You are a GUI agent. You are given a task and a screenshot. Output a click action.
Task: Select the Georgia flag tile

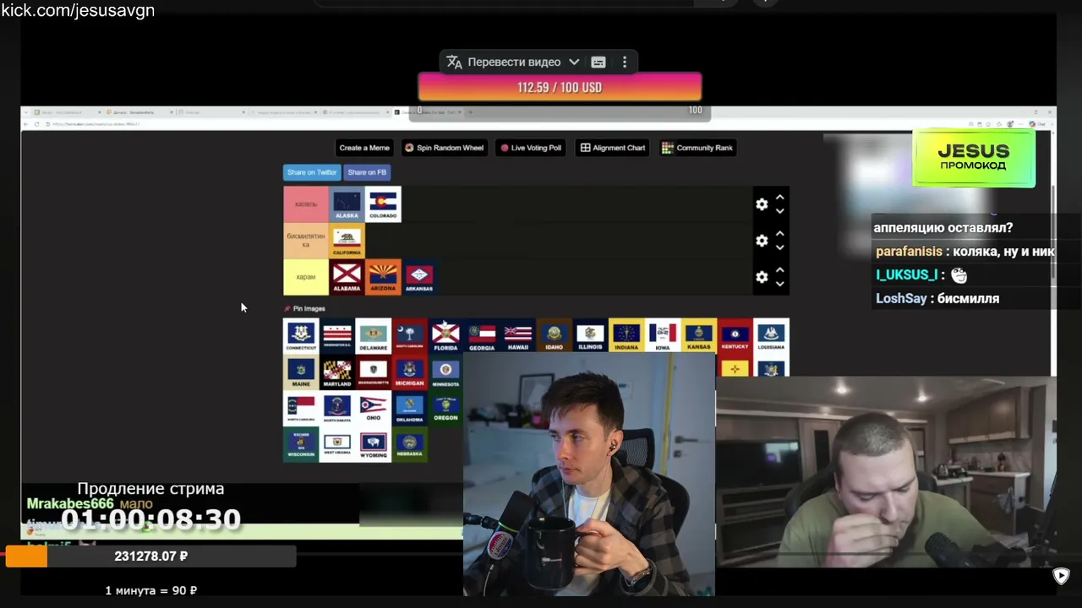[482, 336]
